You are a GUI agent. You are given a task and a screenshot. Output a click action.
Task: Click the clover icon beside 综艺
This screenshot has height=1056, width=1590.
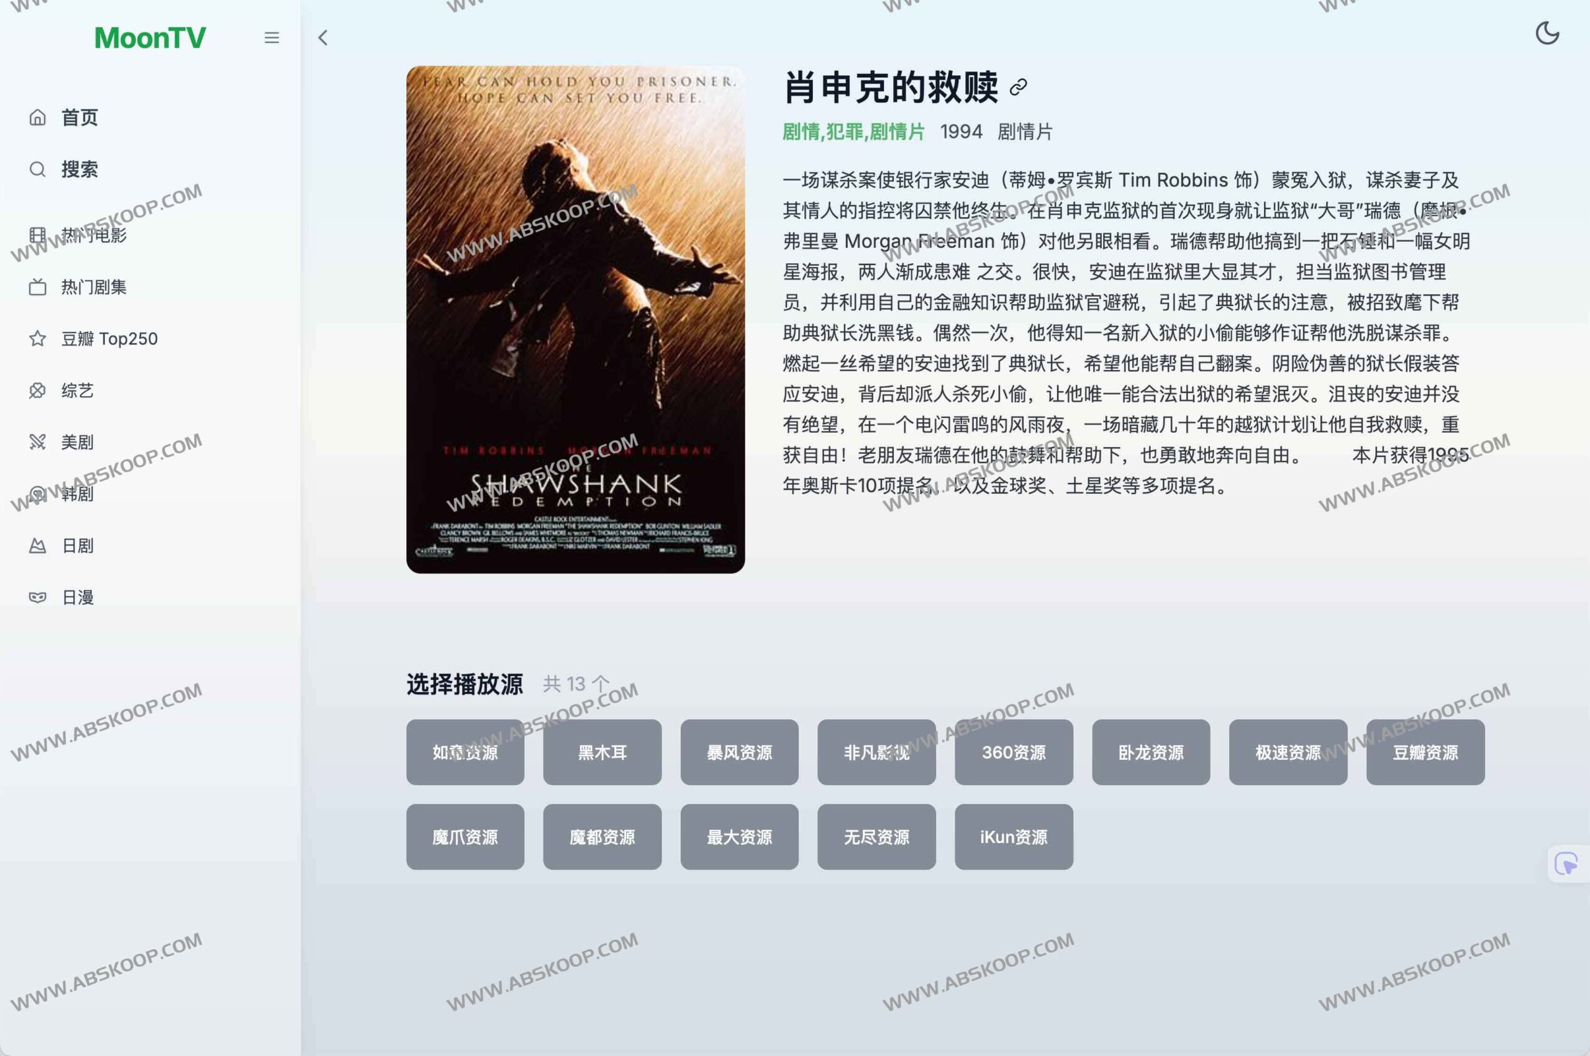pyautogui.click(x=38, y=390)
